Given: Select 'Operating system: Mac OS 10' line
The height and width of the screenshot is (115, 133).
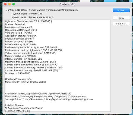Looking at the screenshot, I should (21, 30).
